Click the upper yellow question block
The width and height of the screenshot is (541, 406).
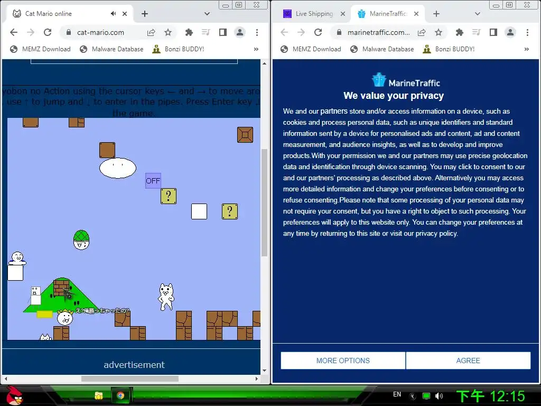tap(169, 196)
